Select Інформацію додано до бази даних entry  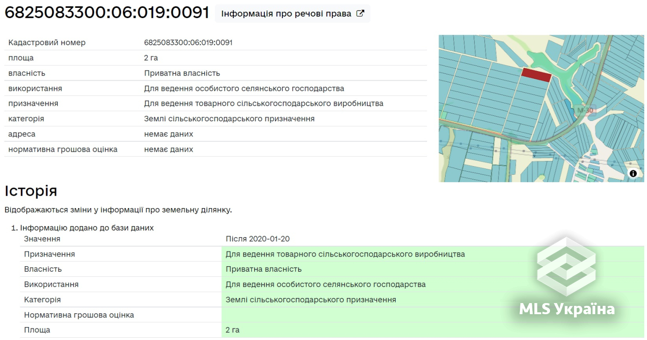(87, 228)
